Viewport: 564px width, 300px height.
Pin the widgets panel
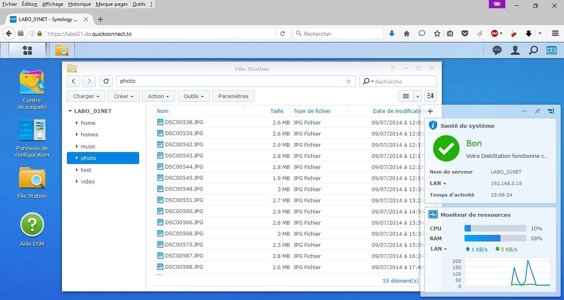point(537,111)
